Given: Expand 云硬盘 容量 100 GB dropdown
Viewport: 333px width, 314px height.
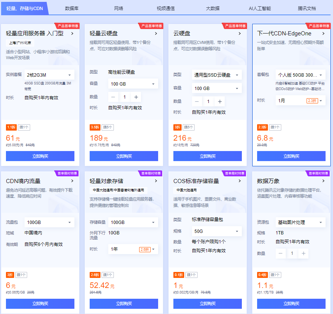Looking at the screenshot, I should pyautogui.click(x=217, y=88).
